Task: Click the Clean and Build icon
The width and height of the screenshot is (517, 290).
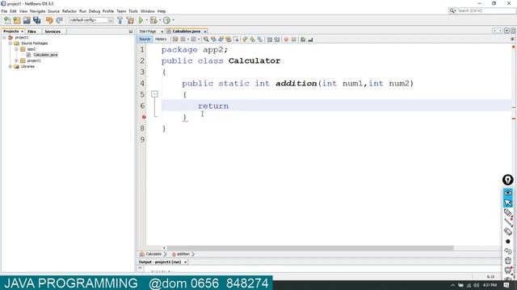Action: [131, 20]
